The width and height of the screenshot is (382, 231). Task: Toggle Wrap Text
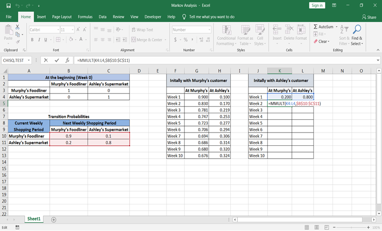click(142, 30)
